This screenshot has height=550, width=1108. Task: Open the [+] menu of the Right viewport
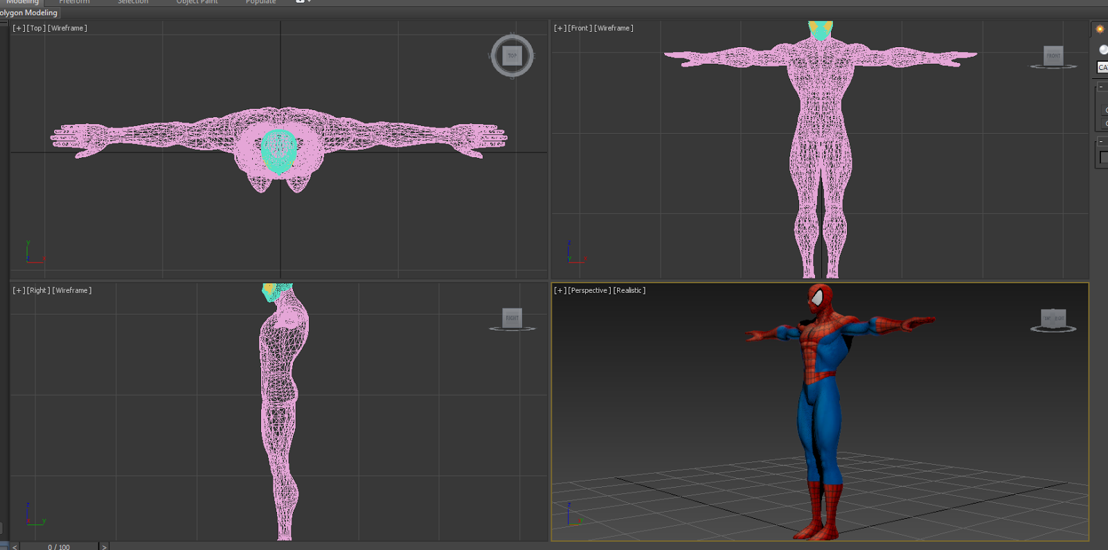(x=19, y=291)
